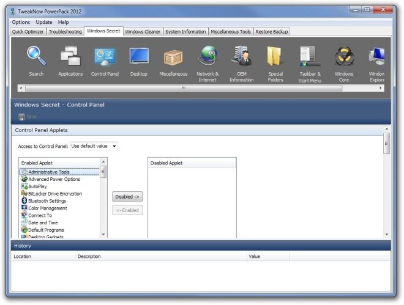404x305 pixels.
Task: Open the Taskbar & Start Menu icon
Action: [x=310, y=56]
